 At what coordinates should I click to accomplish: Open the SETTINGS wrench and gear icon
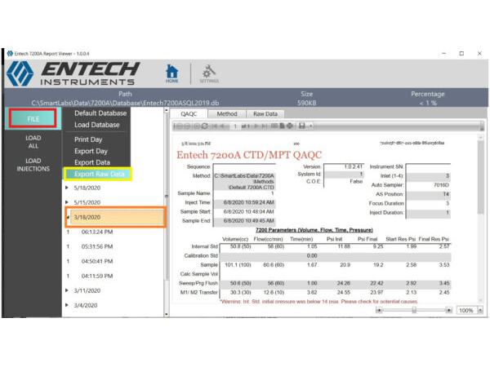coord(209,73)
